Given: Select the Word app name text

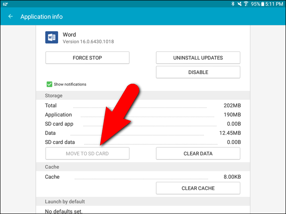Looking at the screenshot, I should 70,35.
